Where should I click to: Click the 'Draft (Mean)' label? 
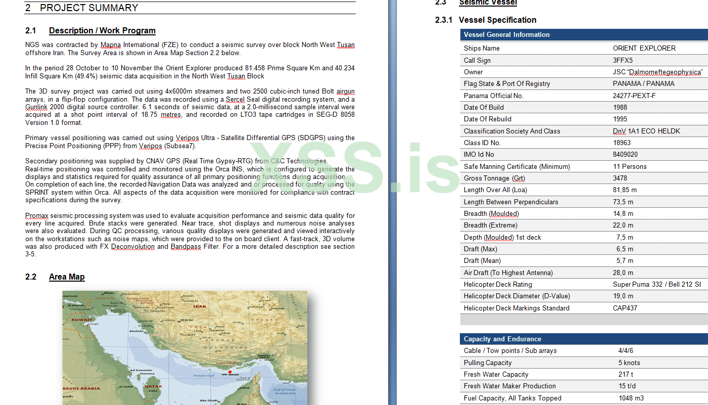482,260
